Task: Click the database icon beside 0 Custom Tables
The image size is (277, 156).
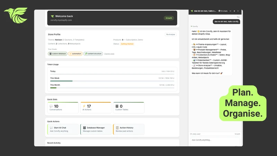Action: coord(117,106)
